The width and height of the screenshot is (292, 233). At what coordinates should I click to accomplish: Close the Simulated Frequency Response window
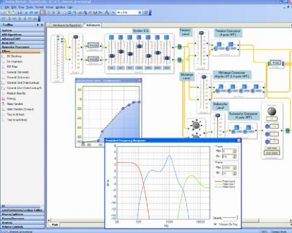[239, 141]
